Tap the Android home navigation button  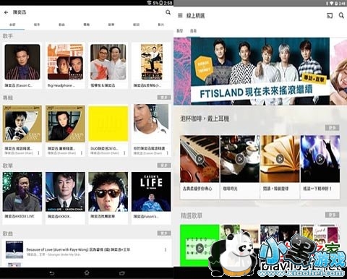pyautogui.click(x=87, y=273)
